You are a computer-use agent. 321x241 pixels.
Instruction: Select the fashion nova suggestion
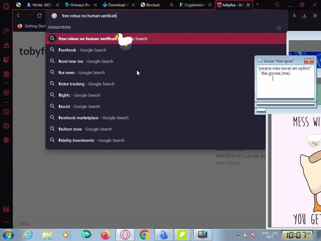click(155, 129)
